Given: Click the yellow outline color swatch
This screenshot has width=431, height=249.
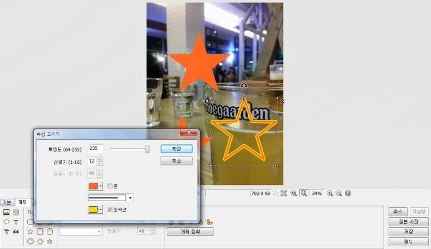Looking at the screenshot, I should tap(93, 209).
